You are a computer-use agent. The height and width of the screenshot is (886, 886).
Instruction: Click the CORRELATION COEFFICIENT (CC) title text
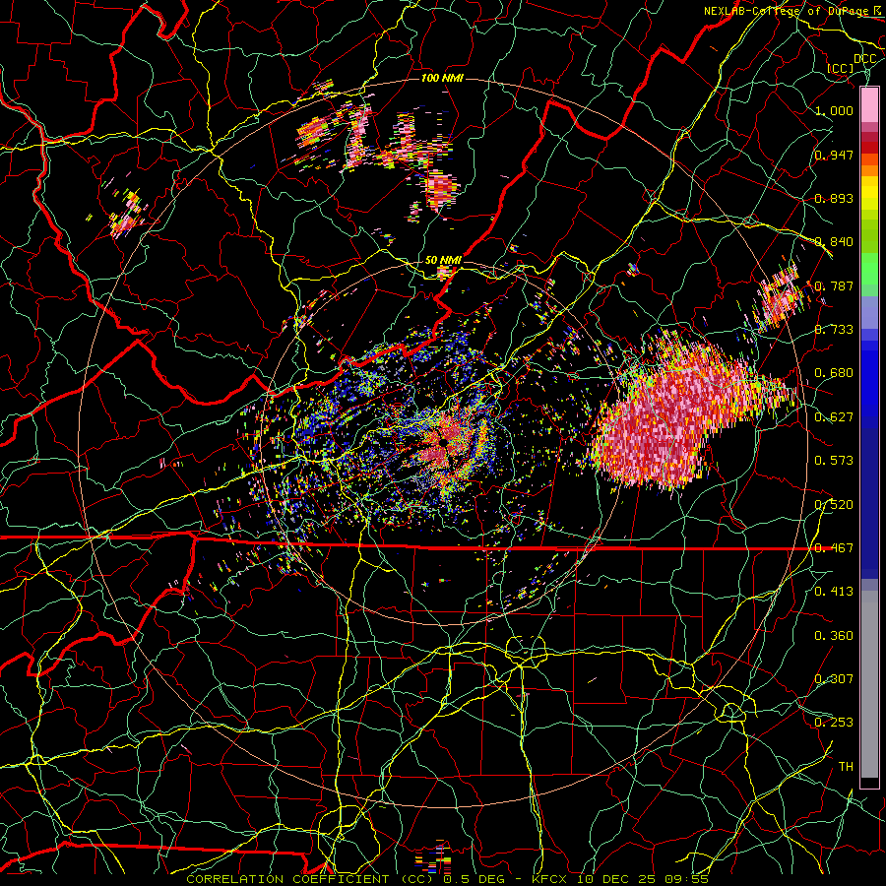pyautogui.click(x=310, y=879)
